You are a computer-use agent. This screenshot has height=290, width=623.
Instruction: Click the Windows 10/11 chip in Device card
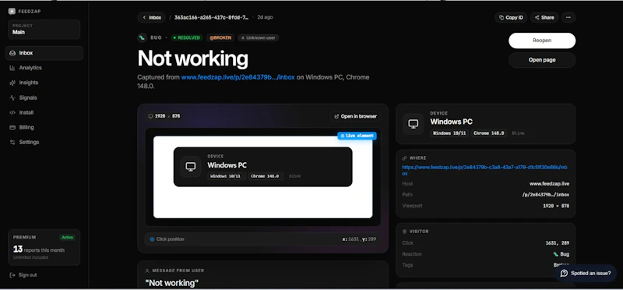point(449,133)
